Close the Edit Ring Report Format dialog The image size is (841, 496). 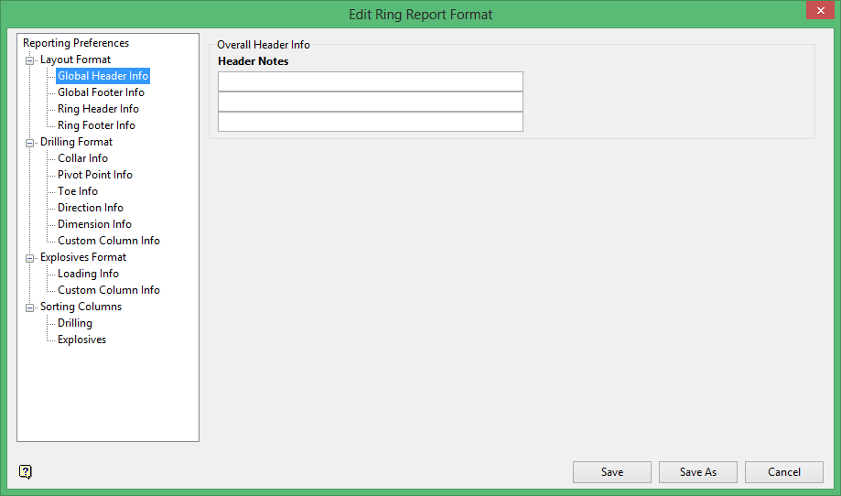pyautogui.click(x=820, y=10)
